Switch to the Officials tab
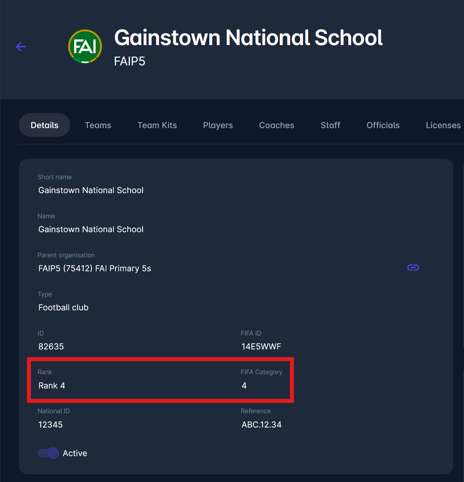The height and width of the screenshot is (482, 464). point(383,125)
